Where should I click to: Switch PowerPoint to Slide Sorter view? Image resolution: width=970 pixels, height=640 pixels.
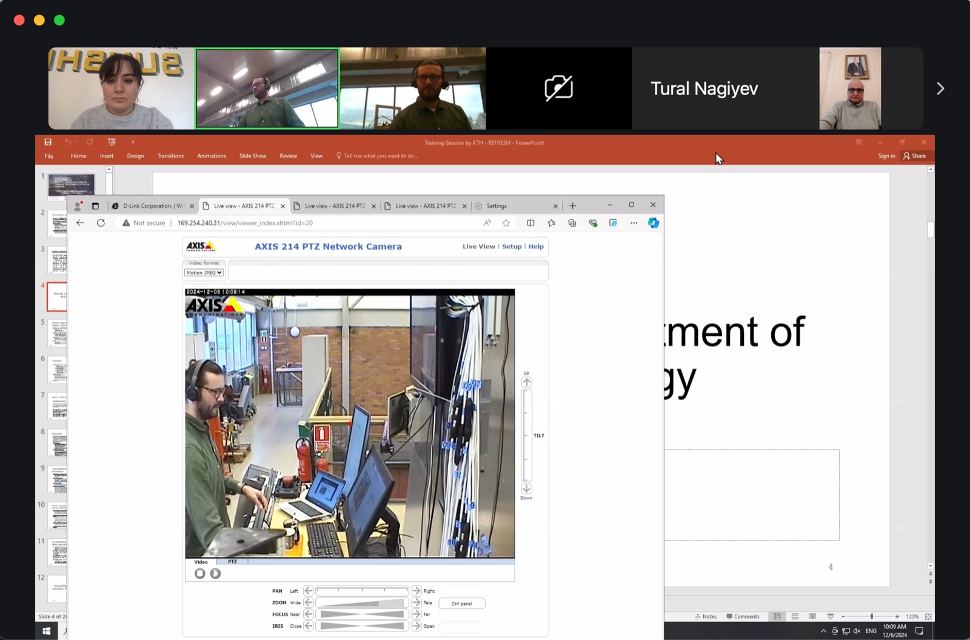(x=795, y=616)
